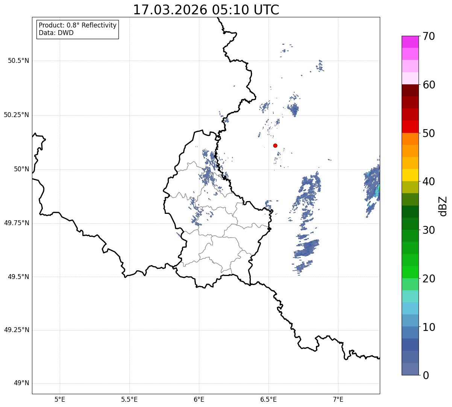Click the 49°N latitude label
452x407 pixels.
(21, 383)
